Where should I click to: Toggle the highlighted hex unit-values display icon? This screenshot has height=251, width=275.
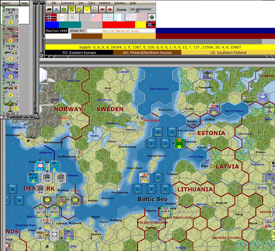coord(71,9)
